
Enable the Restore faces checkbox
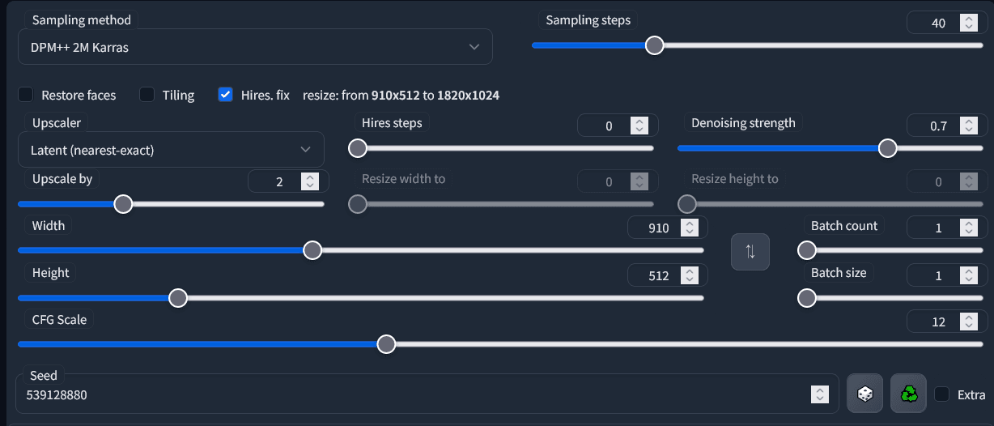point(26,95)
